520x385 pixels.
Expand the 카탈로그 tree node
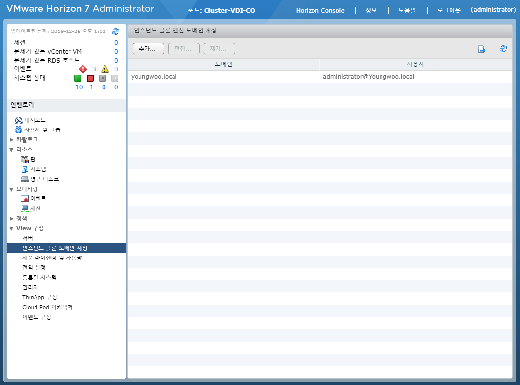coord(12,140)
